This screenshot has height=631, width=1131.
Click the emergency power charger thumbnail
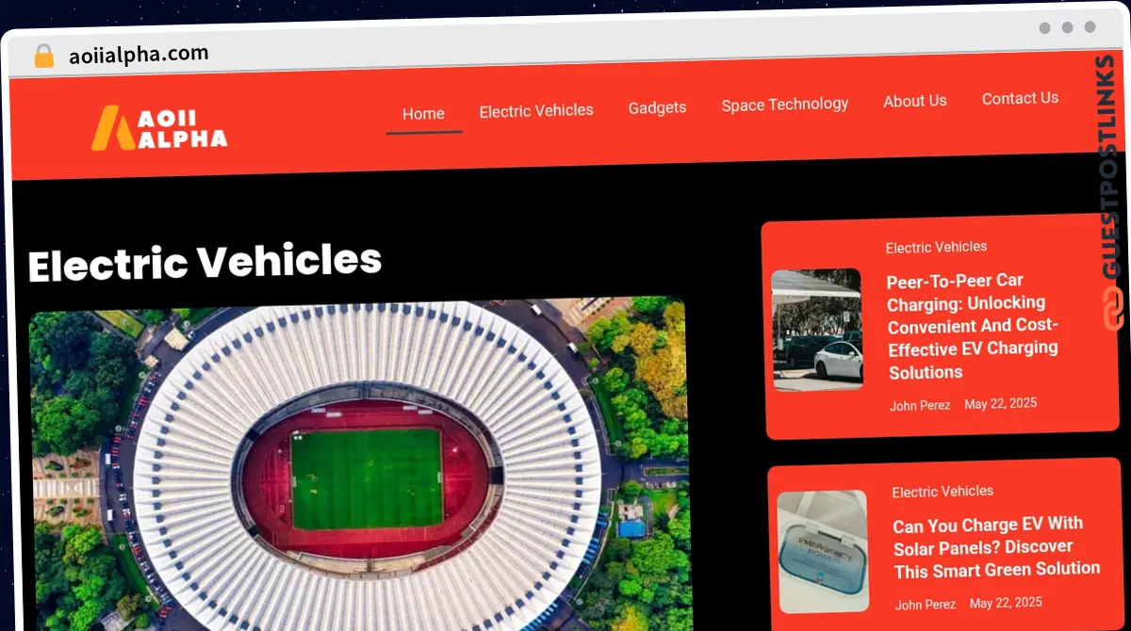pos(824,551)
